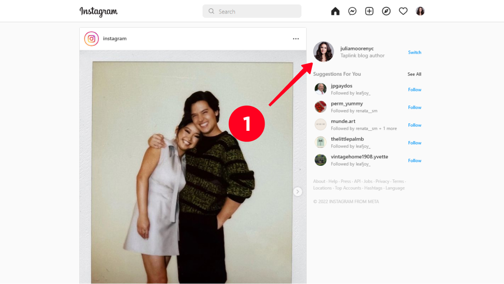Open Locations footer link

[x=322, y=188]
